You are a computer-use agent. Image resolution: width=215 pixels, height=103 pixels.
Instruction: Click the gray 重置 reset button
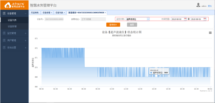tap(132, 25)
